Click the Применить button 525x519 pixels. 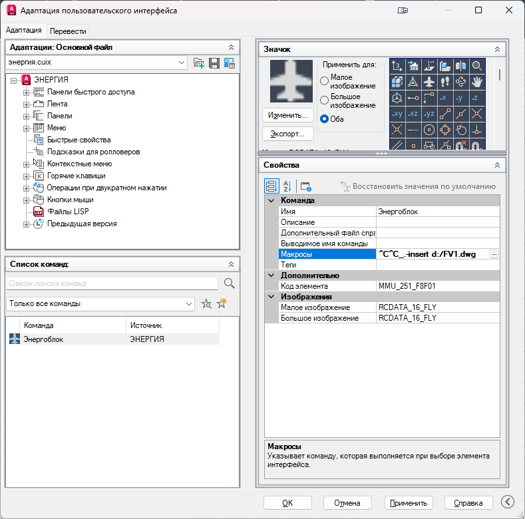pyautogui.click(x=409, y=502)
